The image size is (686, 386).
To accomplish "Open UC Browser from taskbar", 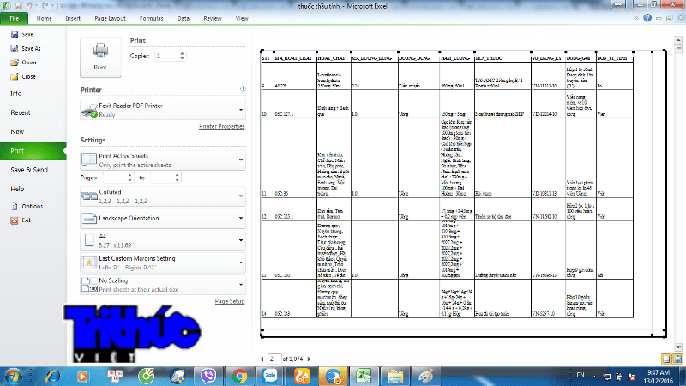I will pyautogui.click(x=302, y=377).
